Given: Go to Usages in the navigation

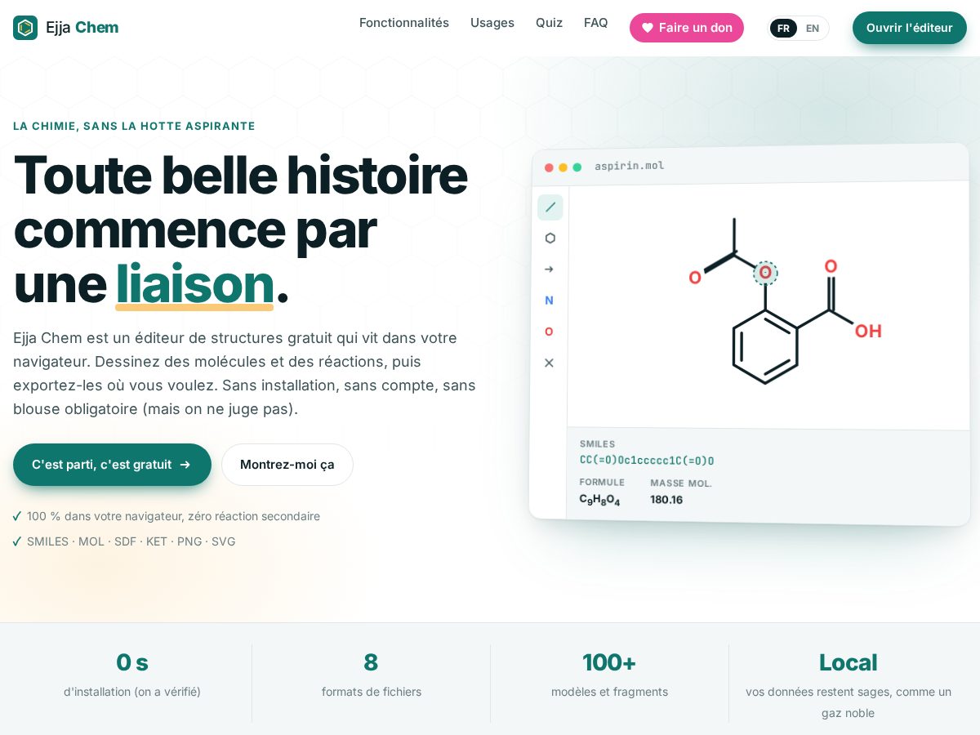Looking at the screenshot, I should click(x=492, y=23).
